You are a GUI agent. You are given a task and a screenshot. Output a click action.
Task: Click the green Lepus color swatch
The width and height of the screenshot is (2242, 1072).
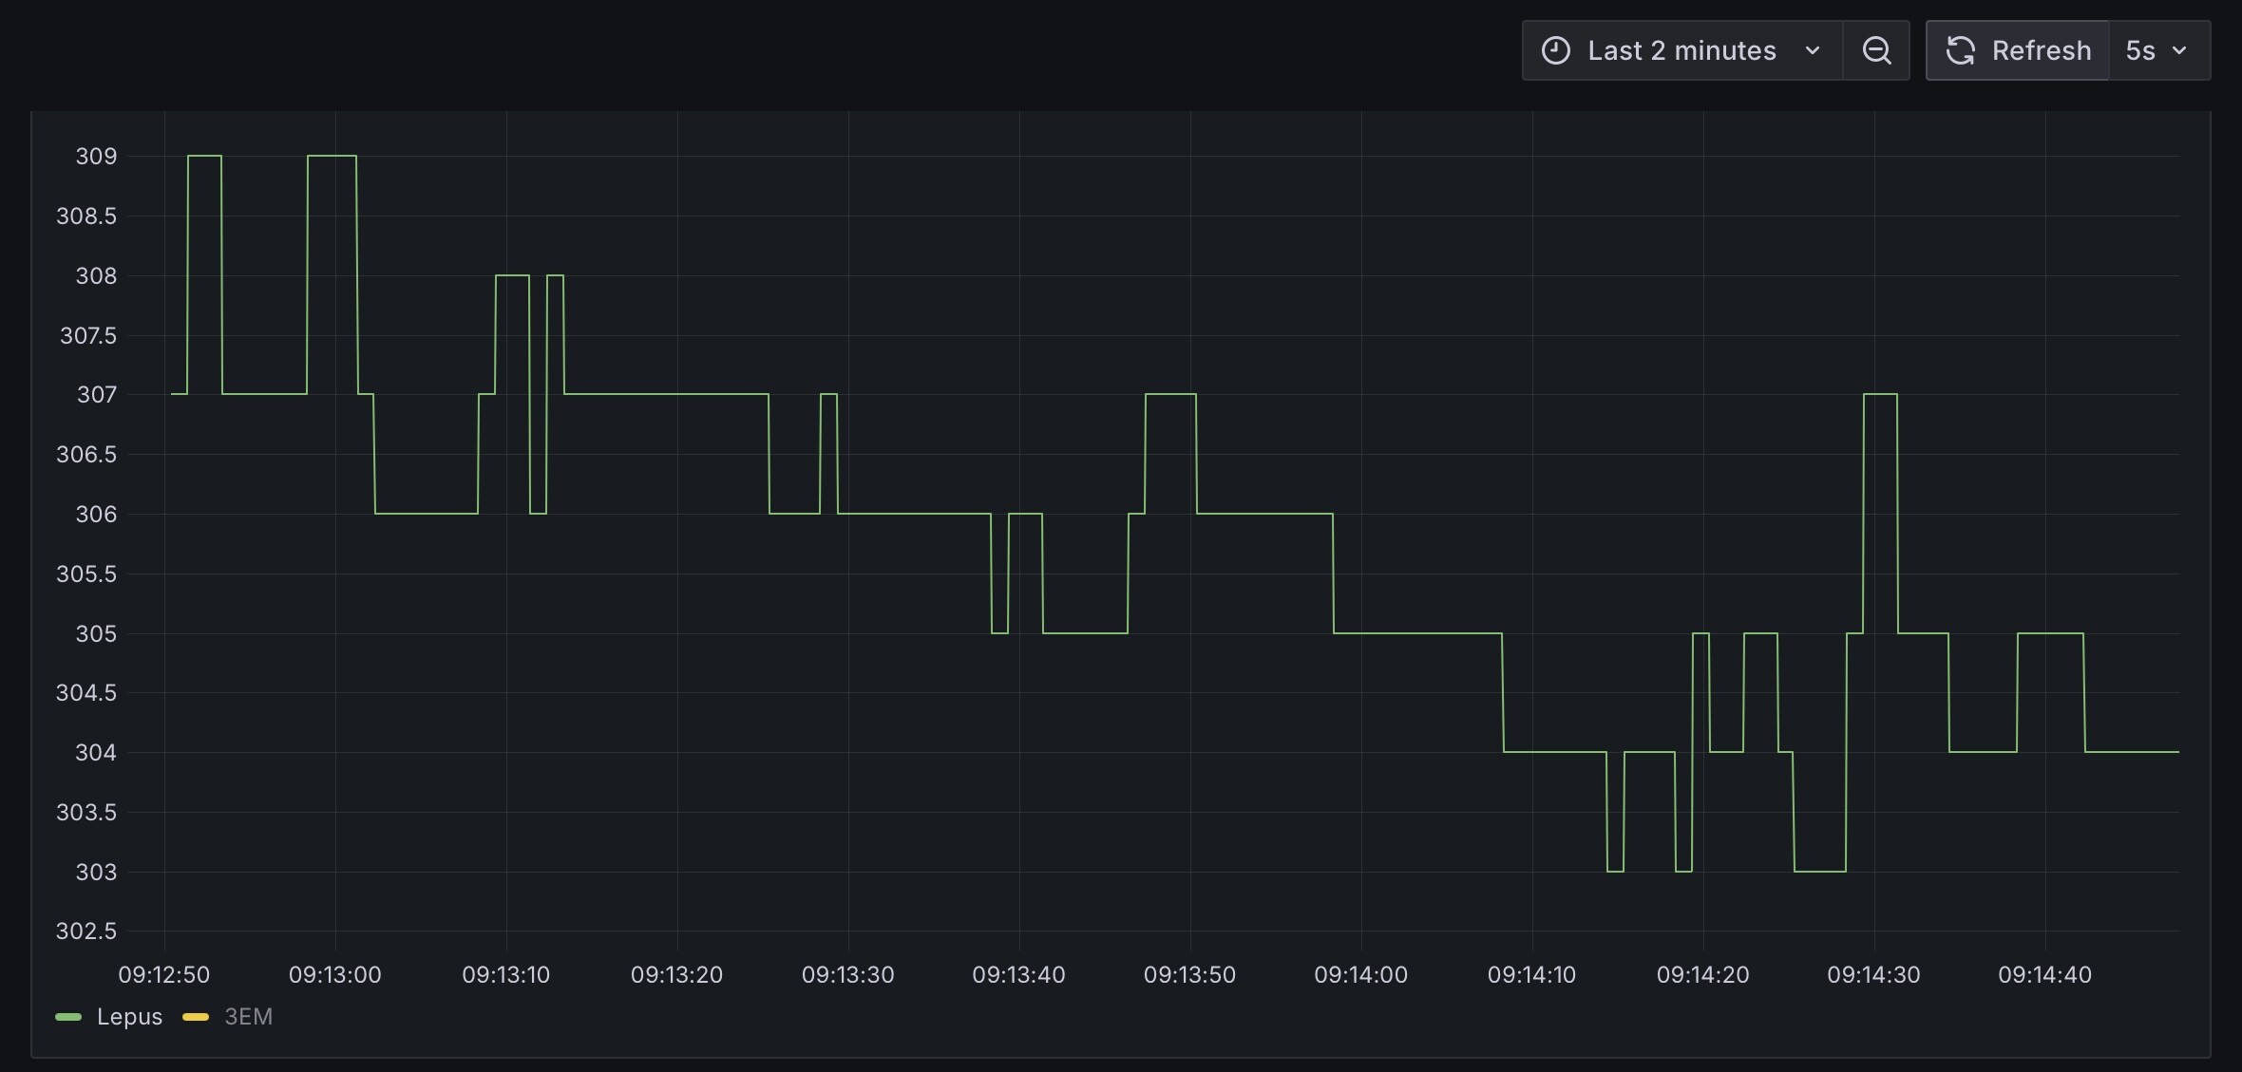(x=68, y=1017)
